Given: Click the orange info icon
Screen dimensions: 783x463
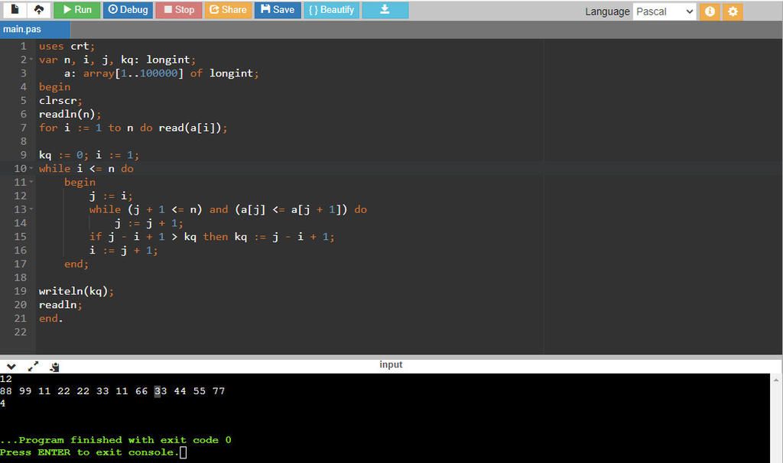Looking at the screenshot, I should (710, 11).
